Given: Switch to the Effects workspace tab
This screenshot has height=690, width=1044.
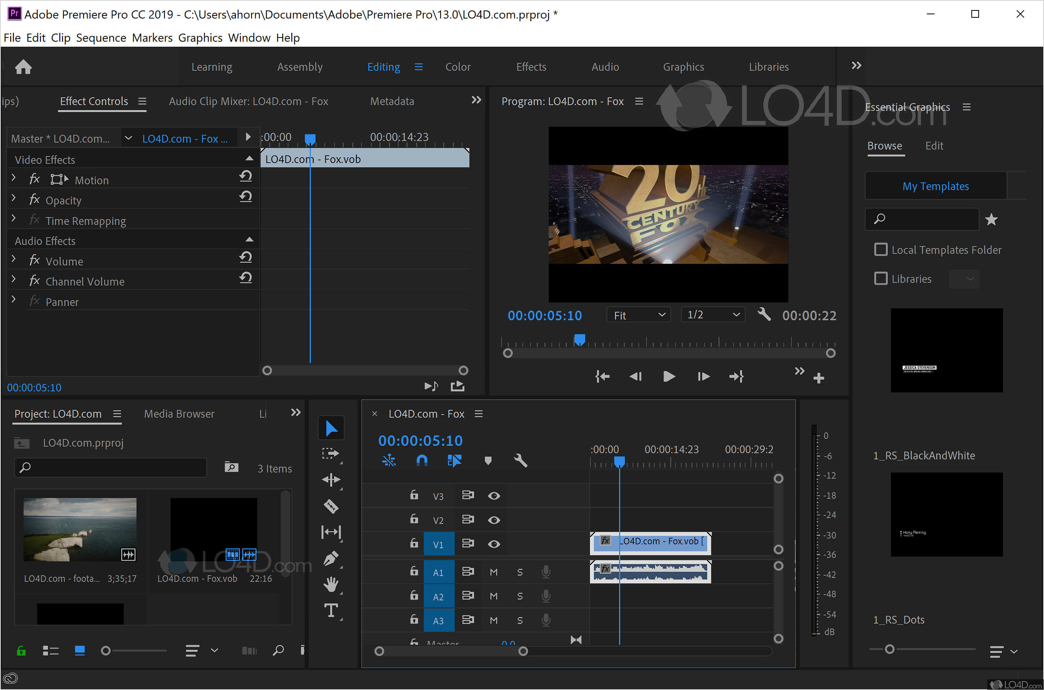Looking at the screenshot, I should pyautogui.click(x=530, y=67).
